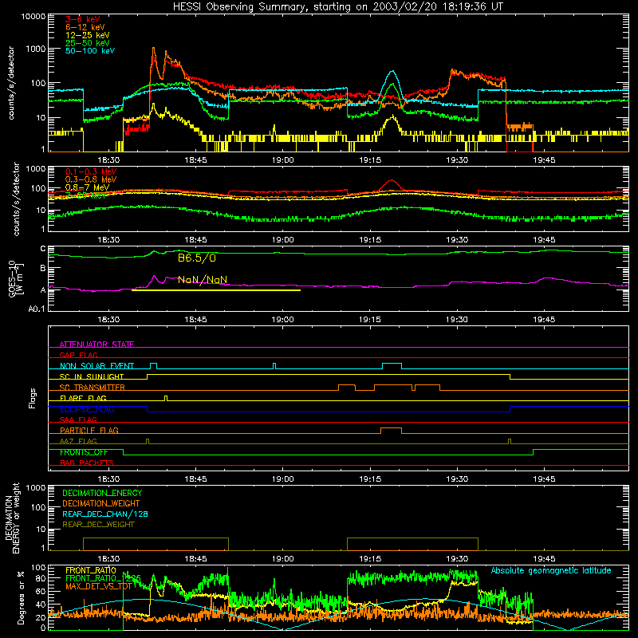Click the HESSI Observing Summary title text

click(338, 7)
